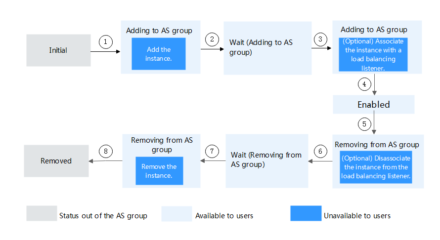The width and height of the screenshot is (440, 240).
Task: Click the circled number 3 step marker
Action: coord(320,39)
